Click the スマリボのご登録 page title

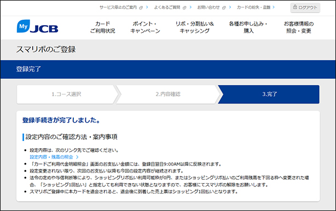[46, 49]
